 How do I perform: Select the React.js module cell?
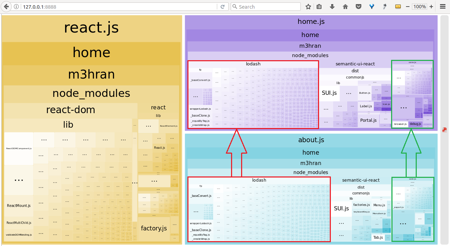pos(159,148)
